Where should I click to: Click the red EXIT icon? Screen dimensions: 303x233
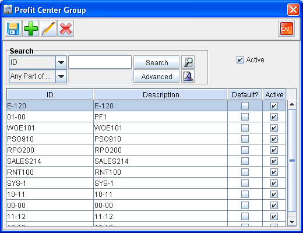(287, 29)
